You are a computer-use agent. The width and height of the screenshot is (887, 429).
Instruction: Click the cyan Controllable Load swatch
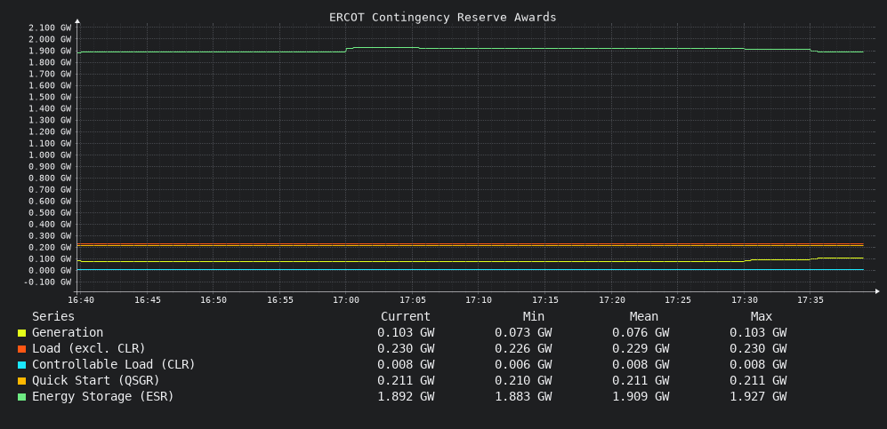[21, 365]
